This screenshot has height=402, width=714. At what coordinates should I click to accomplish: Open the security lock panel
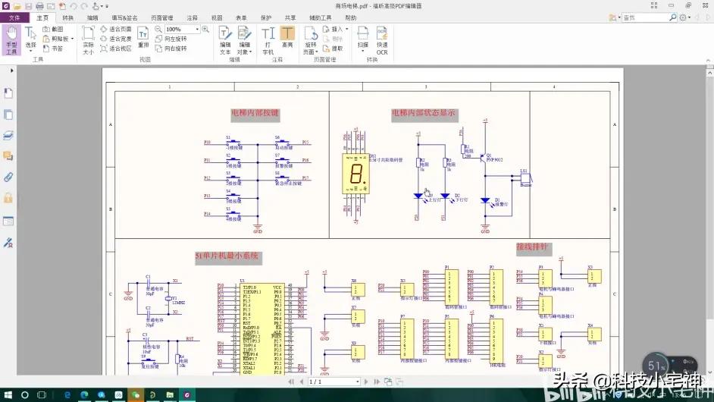coord(8,198)
